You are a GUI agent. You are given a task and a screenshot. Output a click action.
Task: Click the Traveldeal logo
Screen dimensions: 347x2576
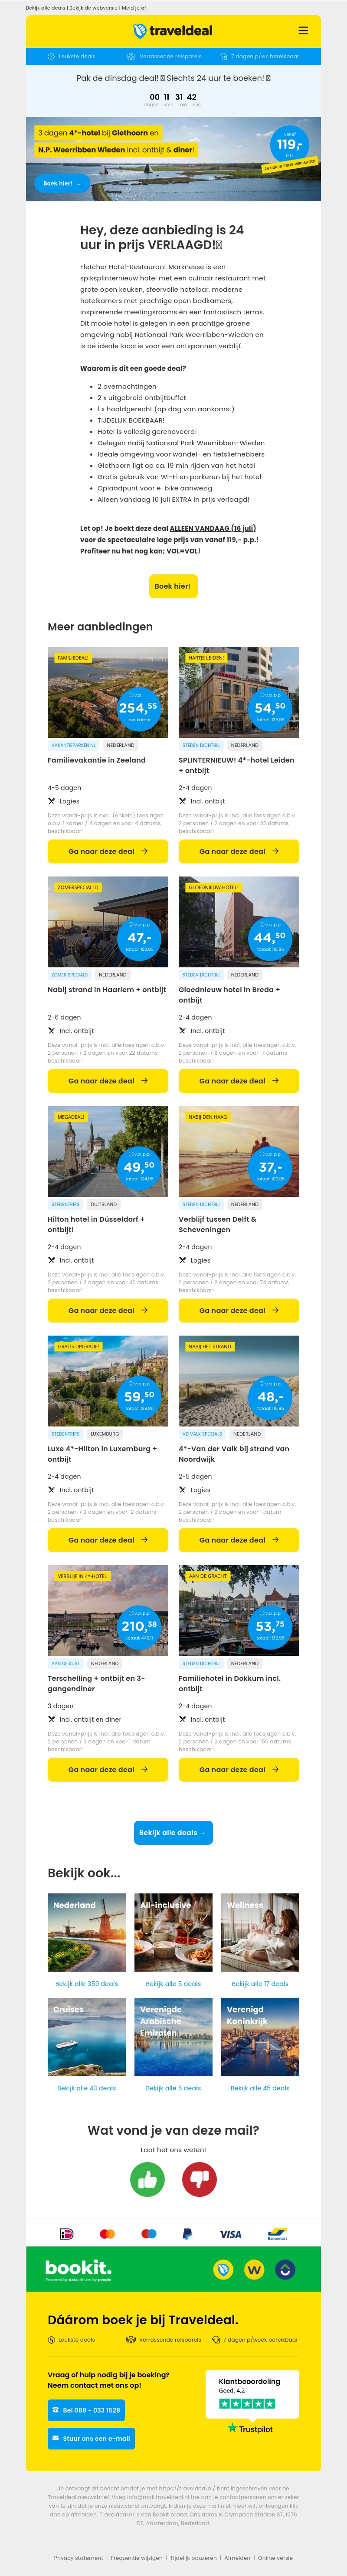(x=173, y=31)
